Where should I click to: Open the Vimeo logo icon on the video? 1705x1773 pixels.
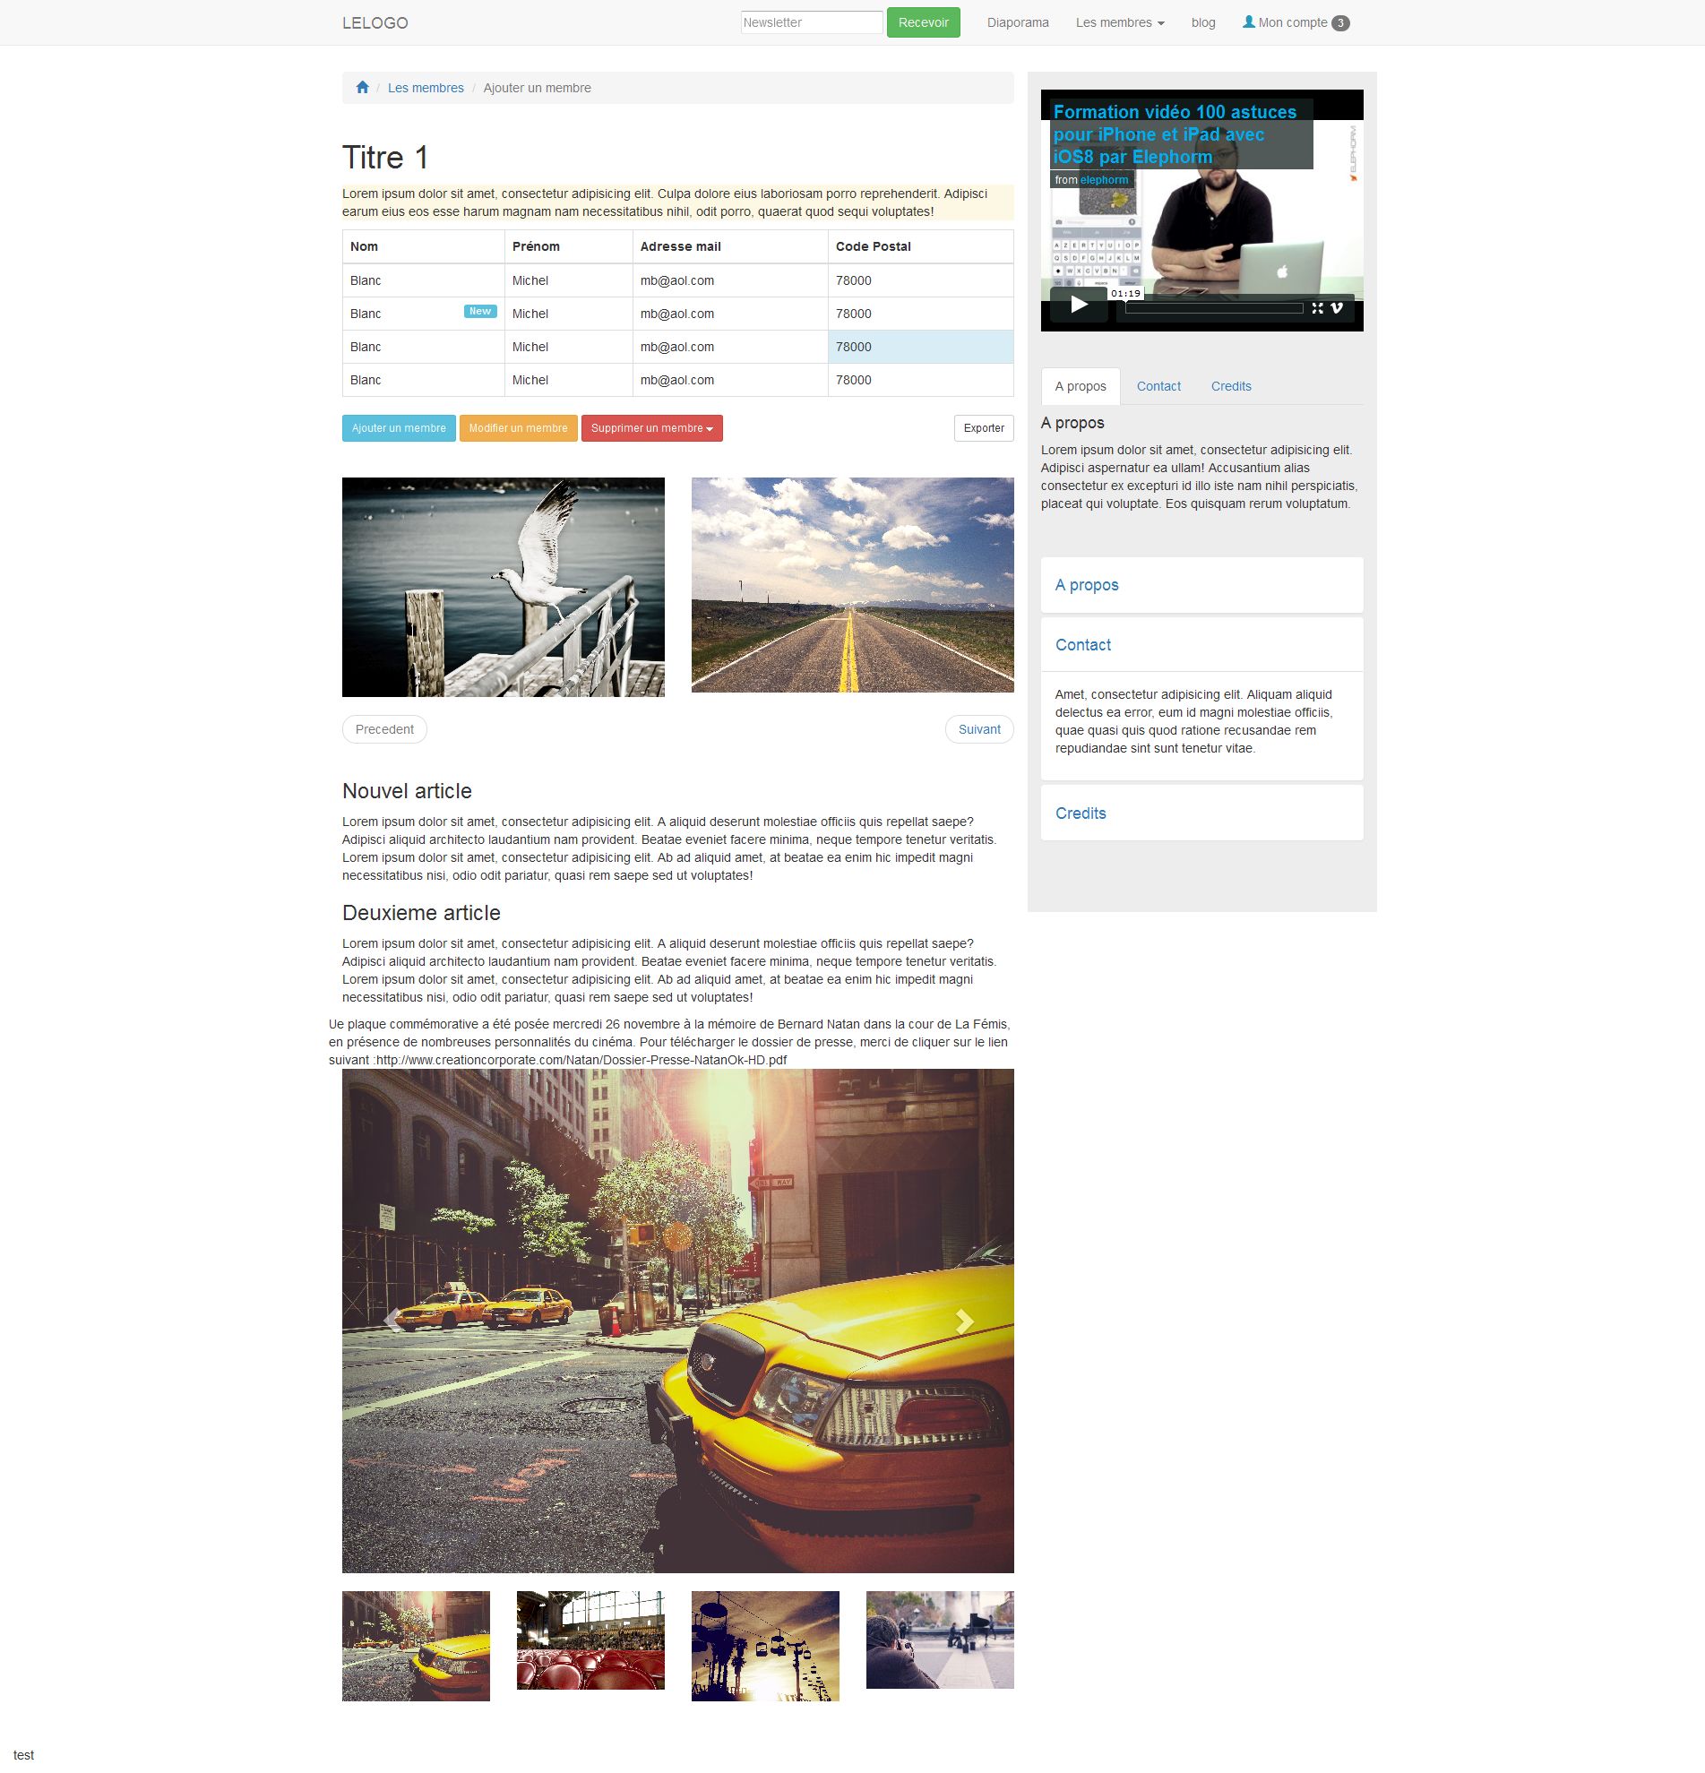[1337, 308]
